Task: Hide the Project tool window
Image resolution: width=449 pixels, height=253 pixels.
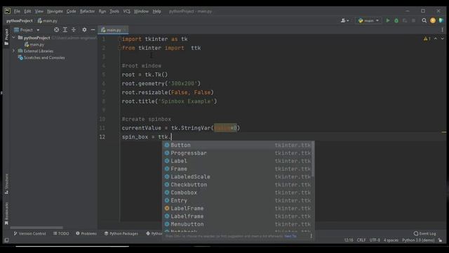Action: [93, 30]
